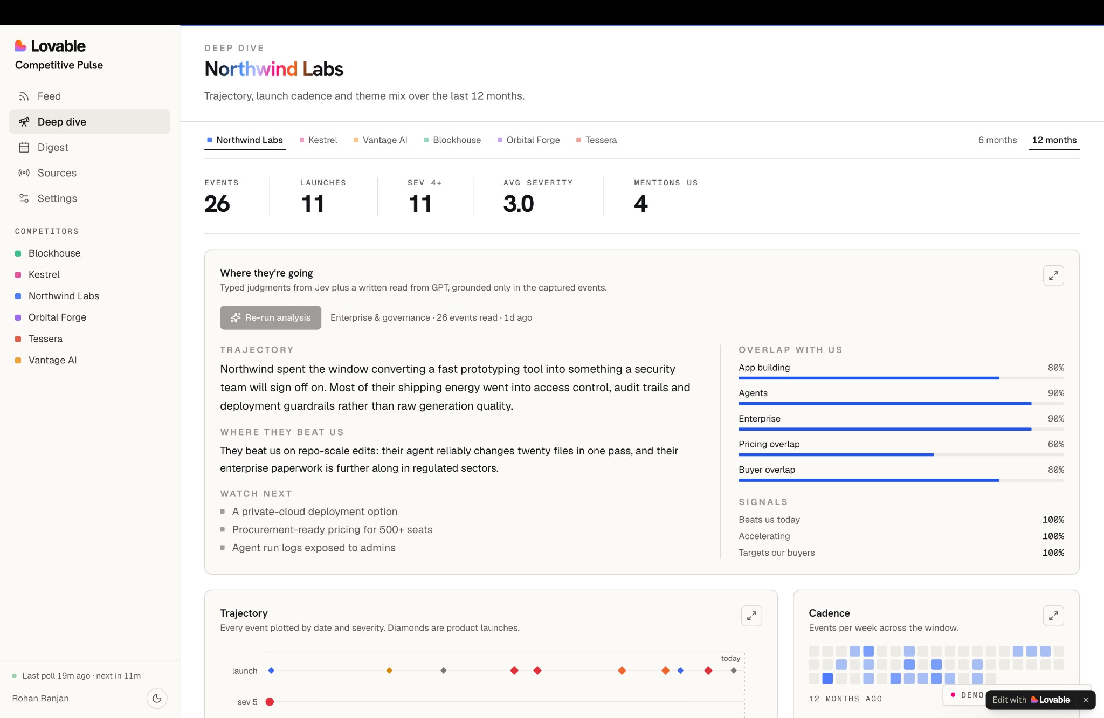Expand the Where they're going card
The width and height of the screenshot is (1104, 718).
pos(1053,275)
